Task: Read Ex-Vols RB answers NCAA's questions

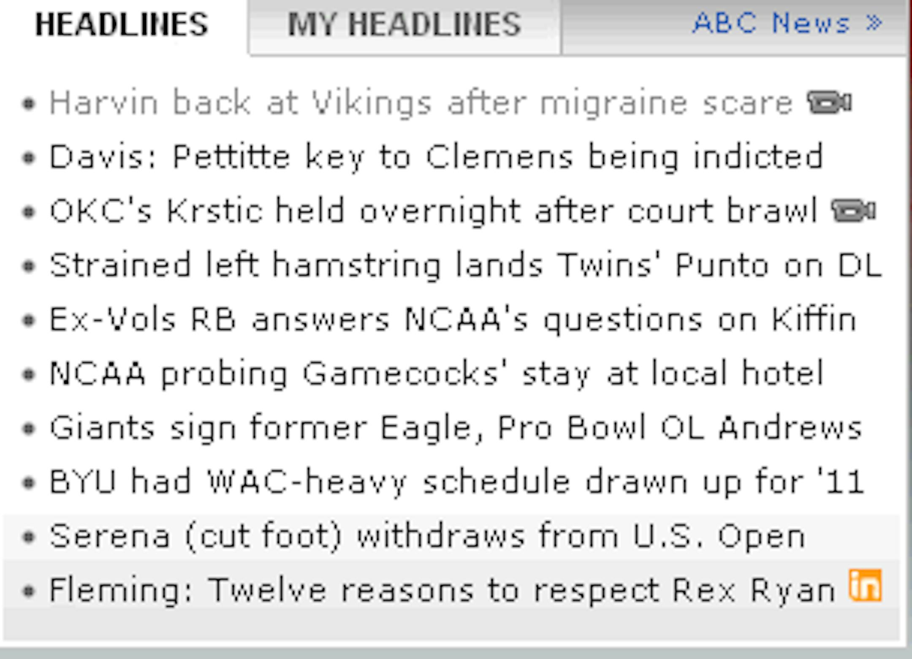Action: tap(453, 320)
